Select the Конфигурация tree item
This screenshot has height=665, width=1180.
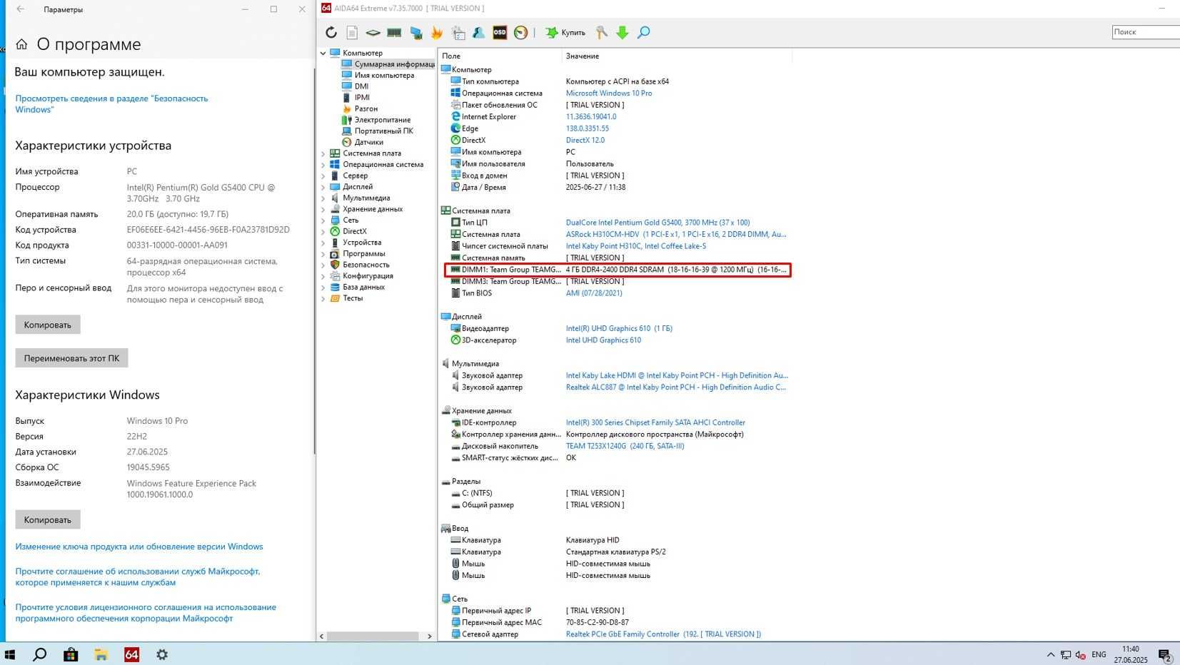click(x=361, y=276)
